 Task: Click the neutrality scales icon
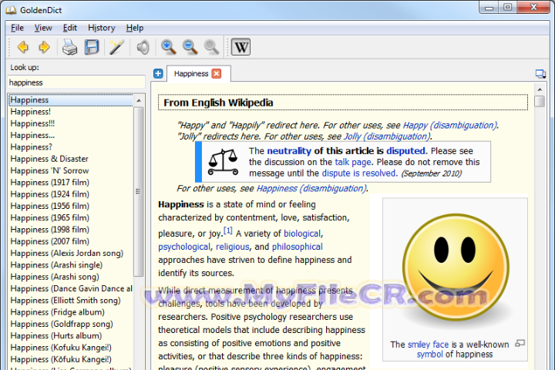click(x=223, y=162)
